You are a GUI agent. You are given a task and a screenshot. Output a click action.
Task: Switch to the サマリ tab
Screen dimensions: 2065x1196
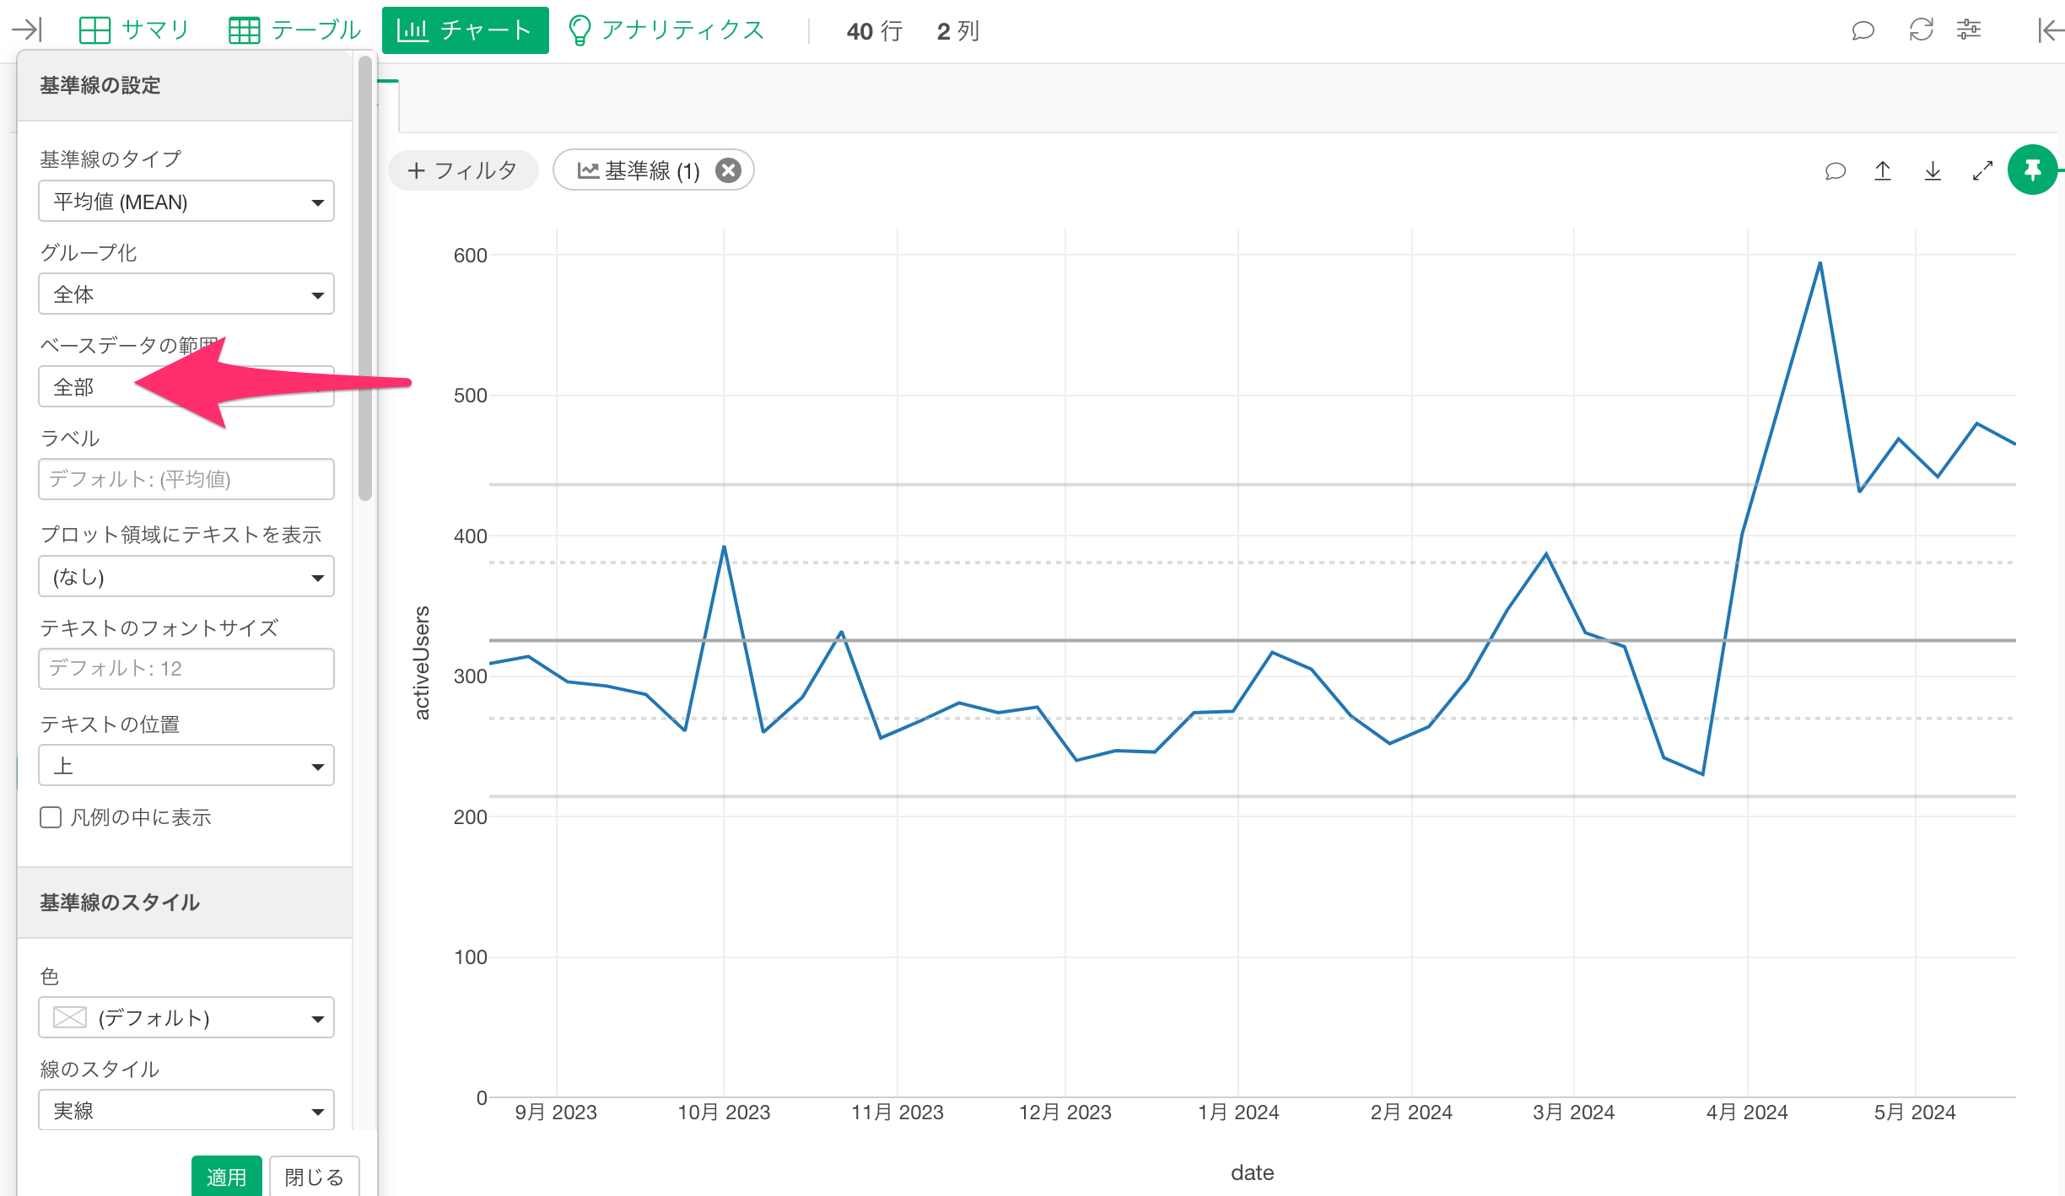click(135, 30)
